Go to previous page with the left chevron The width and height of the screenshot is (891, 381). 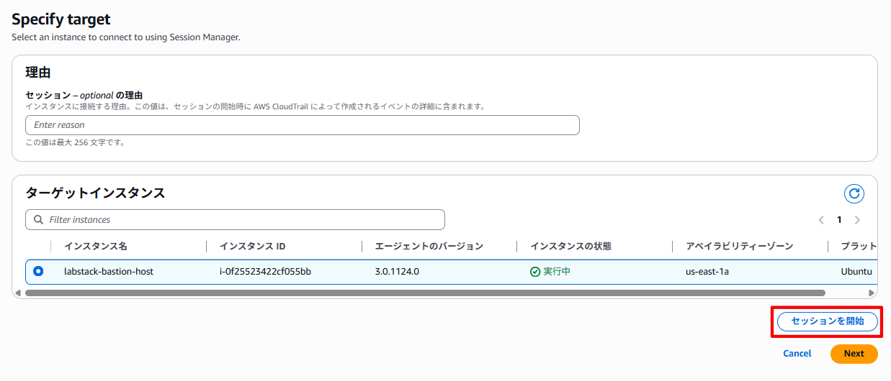click(821, 220)
